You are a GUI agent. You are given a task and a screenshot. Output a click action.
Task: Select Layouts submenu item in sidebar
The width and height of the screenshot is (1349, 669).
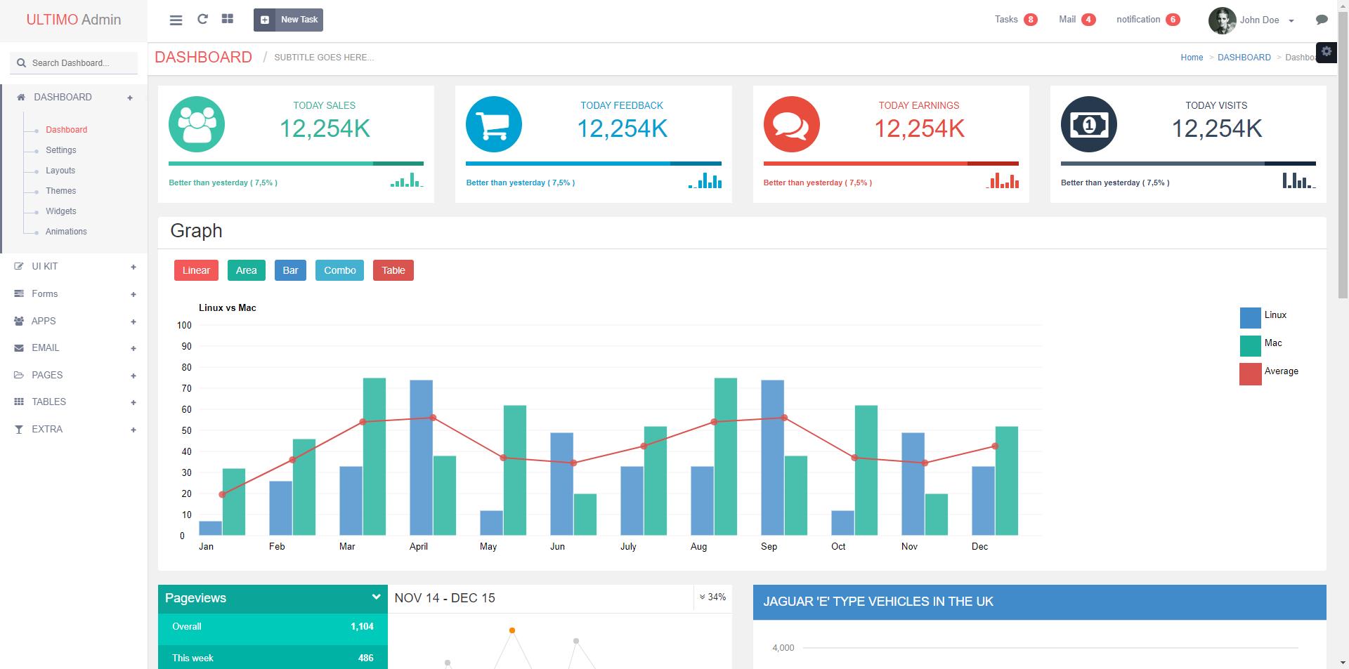coord(60,171)
